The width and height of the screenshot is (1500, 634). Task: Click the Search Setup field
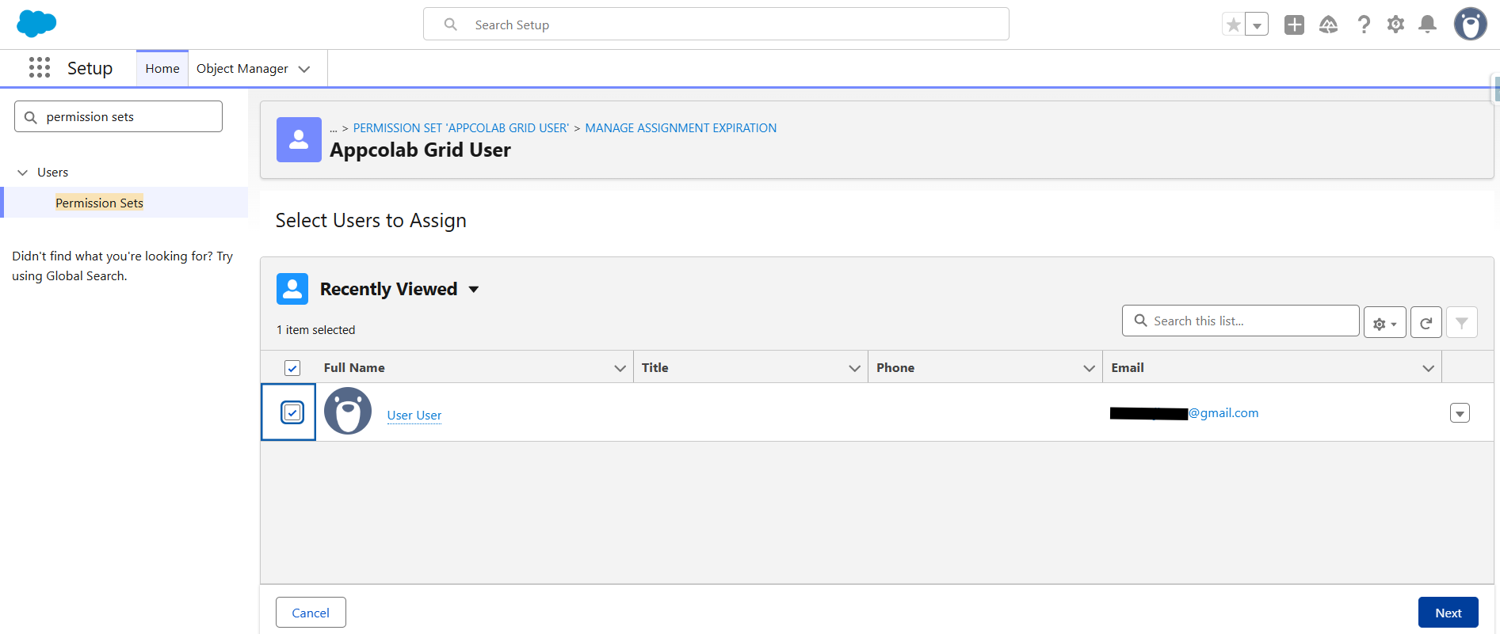point(716,25)
